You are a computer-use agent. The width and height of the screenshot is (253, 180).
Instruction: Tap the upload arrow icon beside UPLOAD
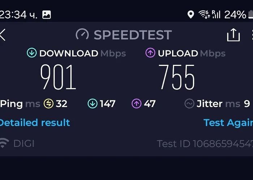point(150,53)
